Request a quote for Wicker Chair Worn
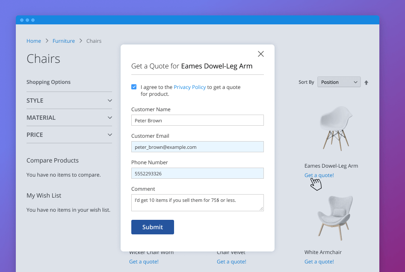 pos(144,261)
